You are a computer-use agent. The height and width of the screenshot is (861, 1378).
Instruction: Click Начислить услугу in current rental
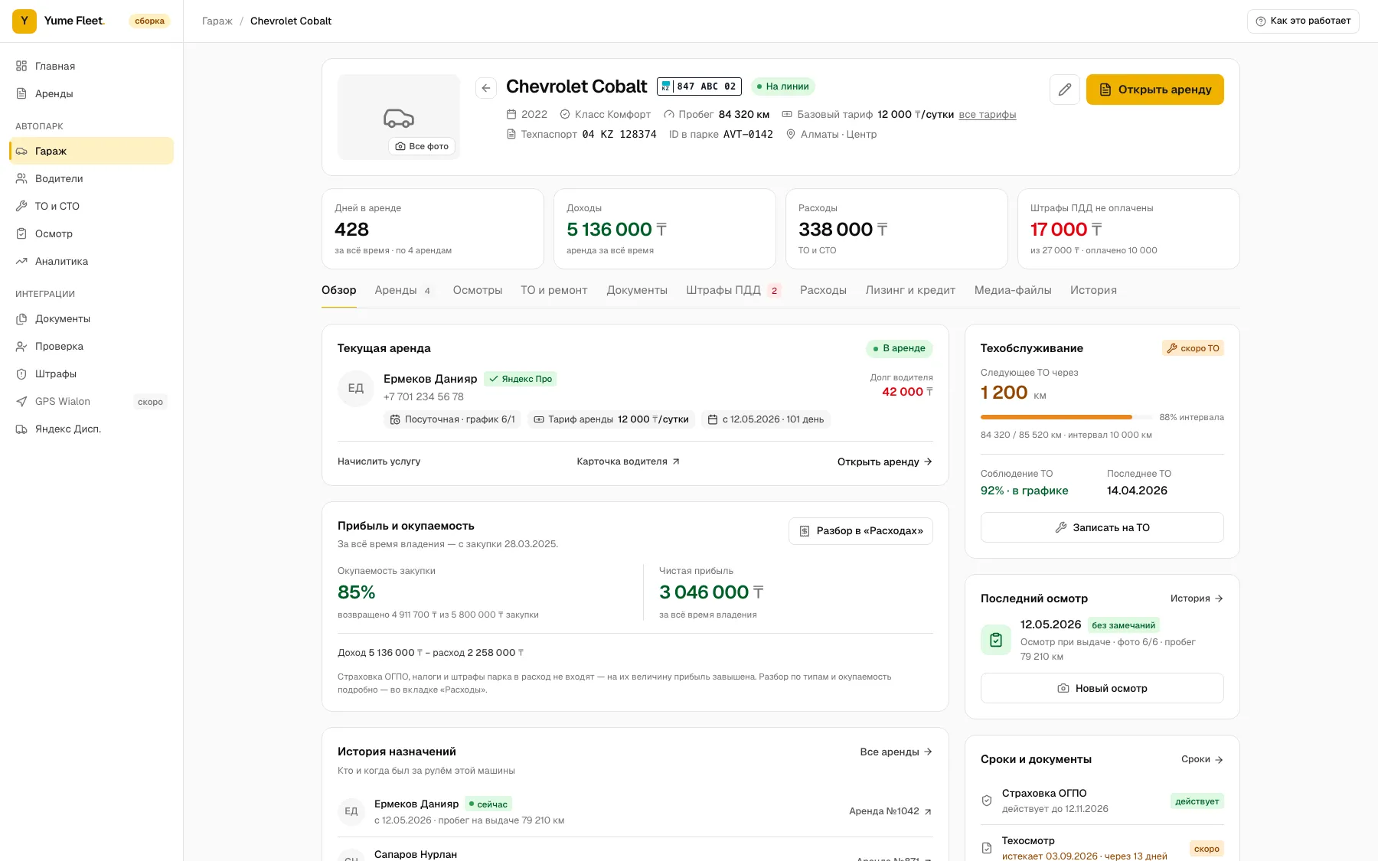tap(379, 461)
